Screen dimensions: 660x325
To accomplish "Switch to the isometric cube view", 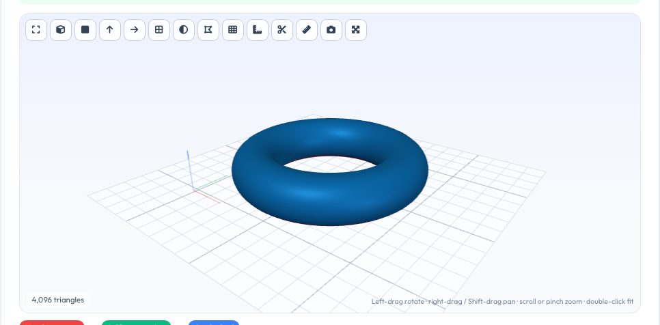I will click(x=61, y=30).
